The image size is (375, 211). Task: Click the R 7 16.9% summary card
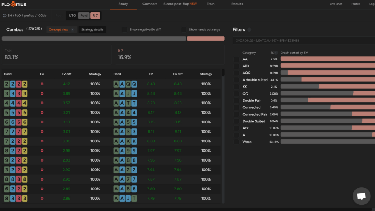(x=170, y=55)
